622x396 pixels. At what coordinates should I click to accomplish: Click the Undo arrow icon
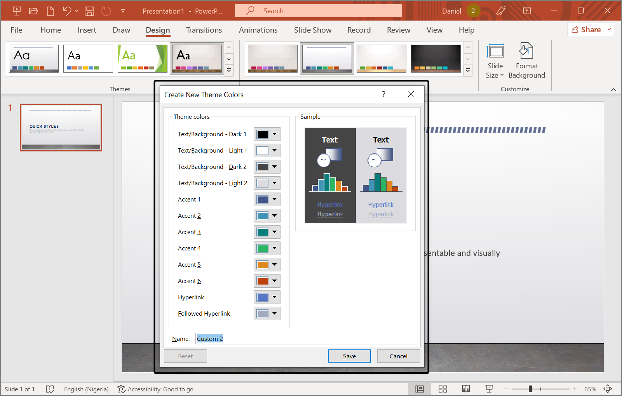67,11
